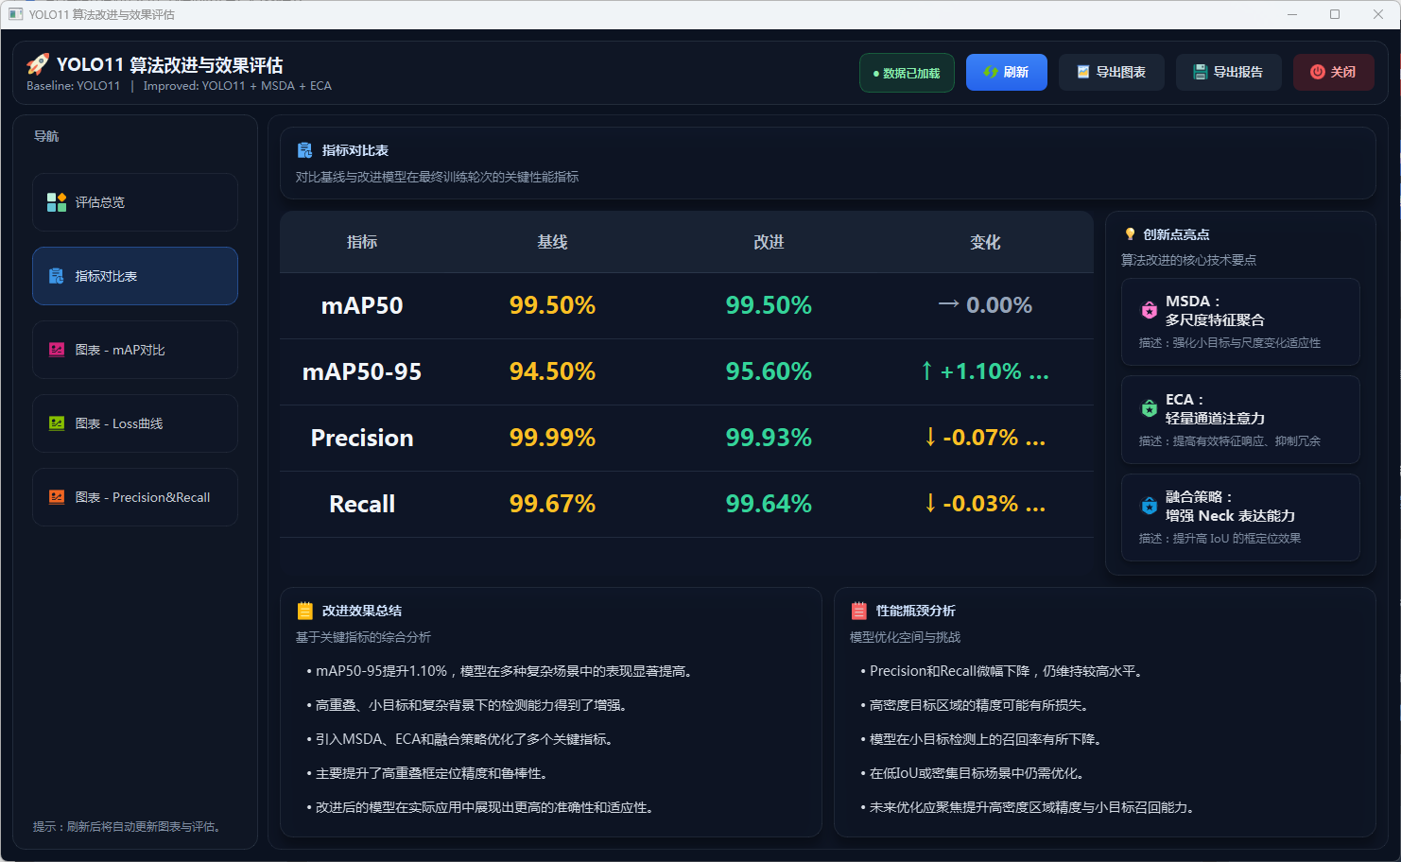Click the red 关闭 button

1334,72
